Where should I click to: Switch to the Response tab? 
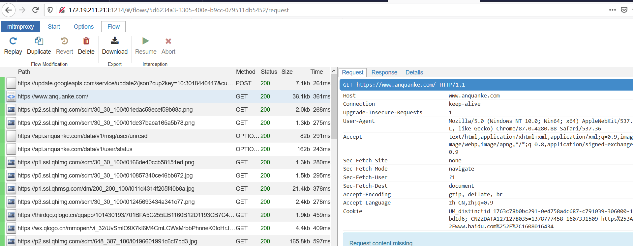click(384, 72)
